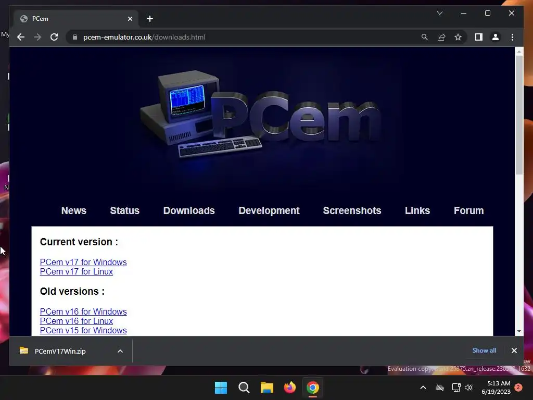This screenshot has width=533, height=400.
Task: Share this page using the share icon
Action: [x=441, y=37]
